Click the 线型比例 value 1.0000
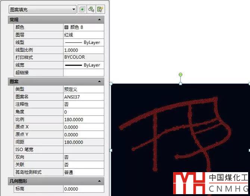Screen dimensions: 250x196 pos(84,50)
